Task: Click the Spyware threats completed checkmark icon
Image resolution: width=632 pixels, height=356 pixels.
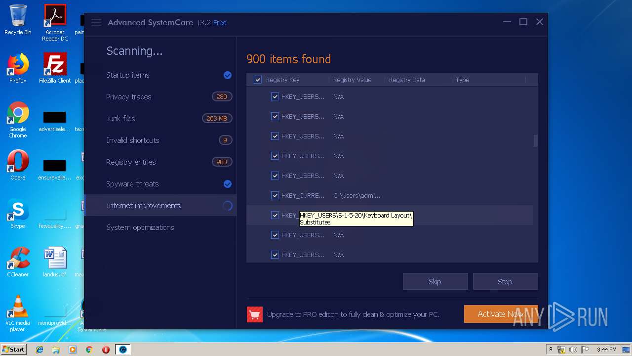Action: click(x=228, y=184)
